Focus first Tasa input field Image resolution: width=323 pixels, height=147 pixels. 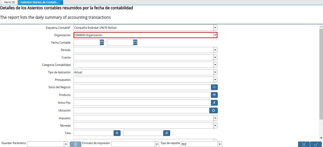coord(94,133)
